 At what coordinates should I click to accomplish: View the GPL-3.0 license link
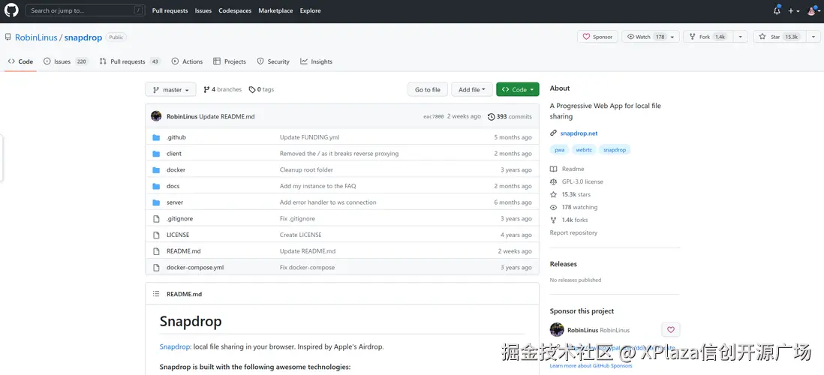coord(576,181)
